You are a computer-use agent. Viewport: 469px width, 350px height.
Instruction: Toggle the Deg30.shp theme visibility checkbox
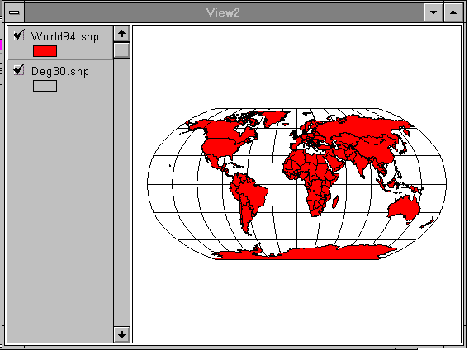tap(18, 70)
